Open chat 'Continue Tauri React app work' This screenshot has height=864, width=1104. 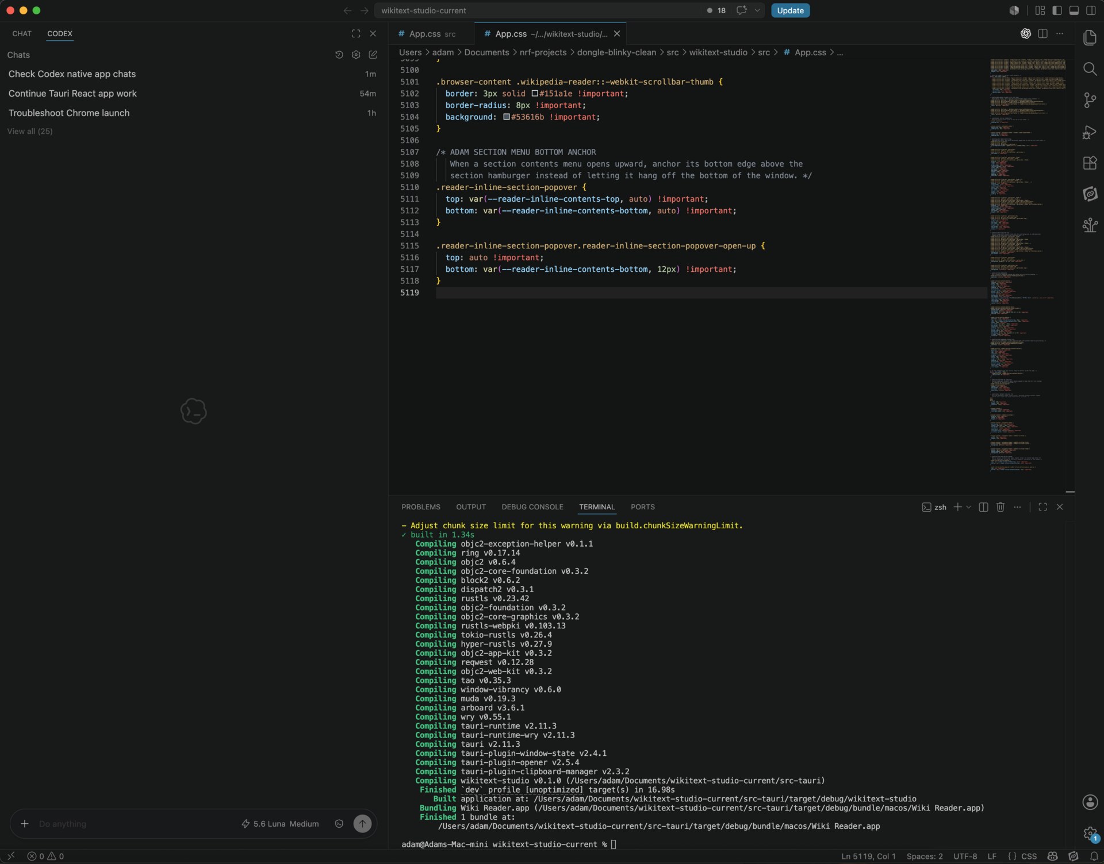pos(193,93)
